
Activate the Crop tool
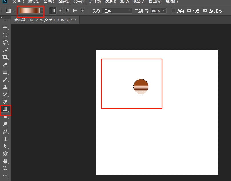(x=5, y=57)
